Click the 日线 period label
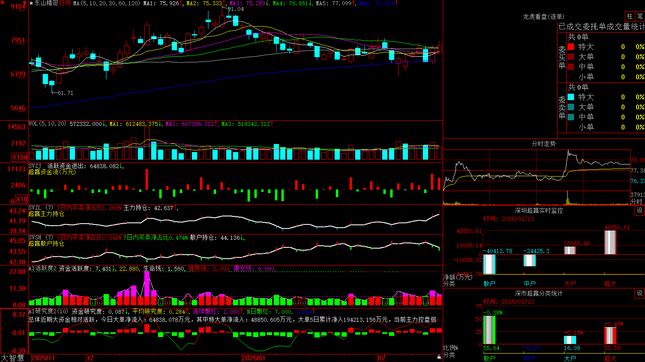 pyautogui.click(x=65, y=3)
